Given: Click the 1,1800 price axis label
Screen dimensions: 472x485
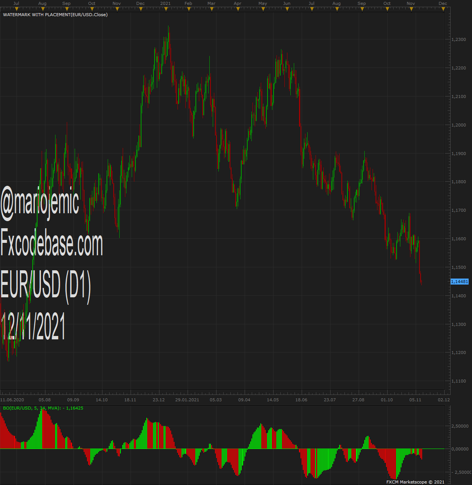Looking at the screenshot, I should [458, 182].
